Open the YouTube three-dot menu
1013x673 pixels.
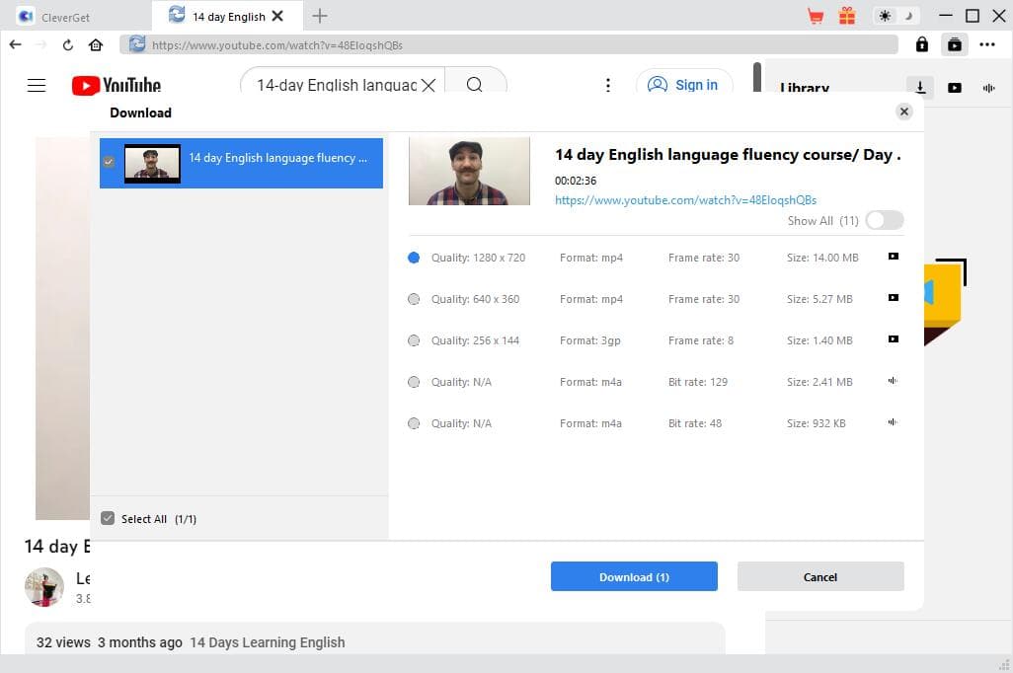click(609, 85)
